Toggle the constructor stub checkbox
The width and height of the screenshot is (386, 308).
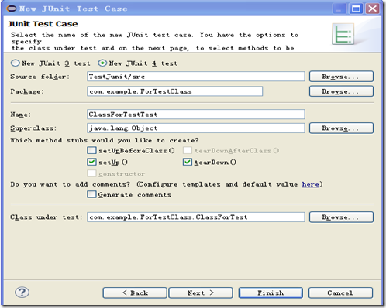coord(91,173)
